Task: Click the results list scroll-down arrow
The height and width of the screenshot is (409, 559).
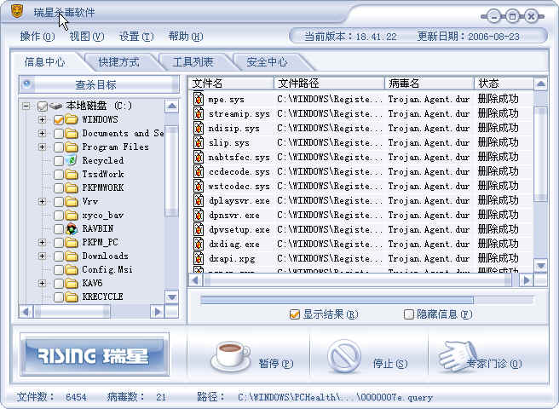Action: click(x=541, y=266)
